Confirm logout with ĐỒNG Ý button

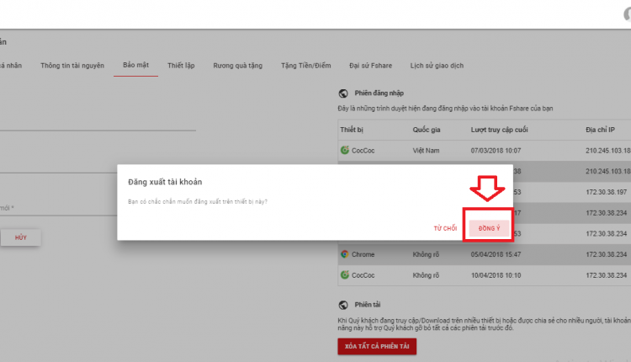pyautogui.click(x=489, y=228)
